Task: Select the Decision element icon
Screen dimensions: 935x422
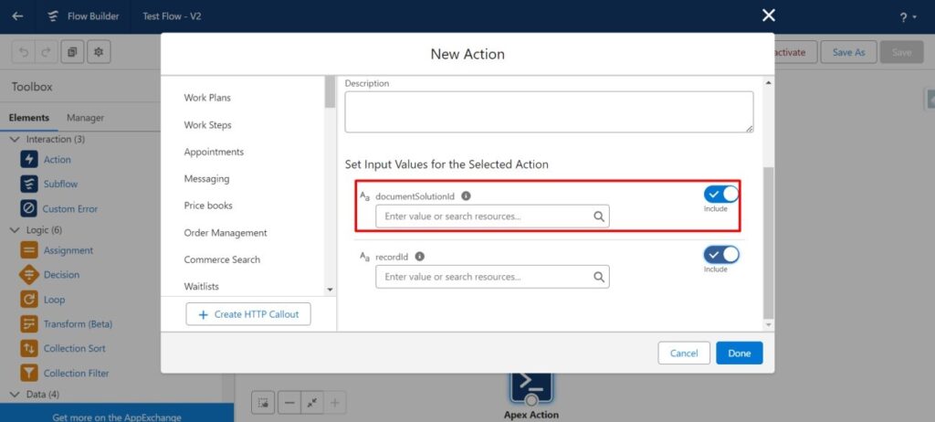Action: (28, 275)
